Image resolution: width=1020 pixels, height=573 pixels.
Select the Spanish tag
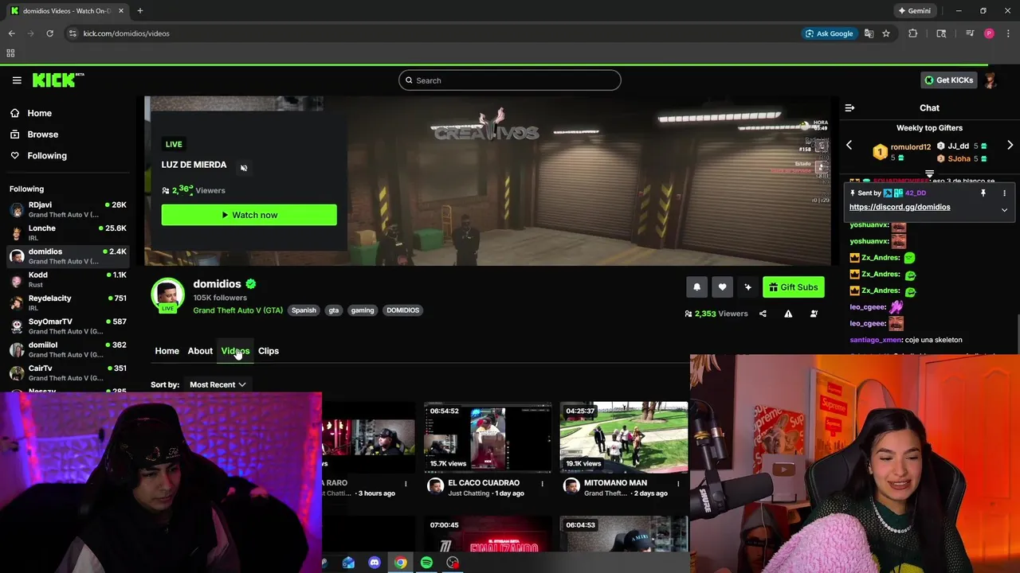[x=304, y=310]
